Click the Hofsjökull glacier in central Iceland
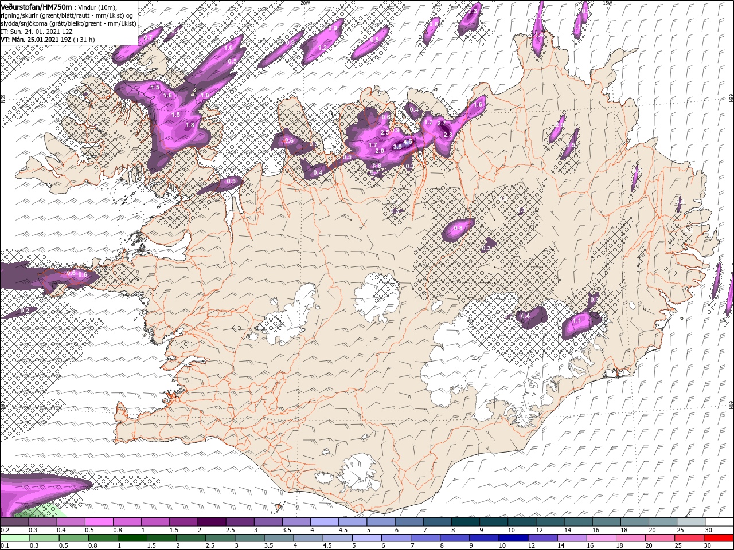This screenshot has height=550, width=734. (377, 298)
